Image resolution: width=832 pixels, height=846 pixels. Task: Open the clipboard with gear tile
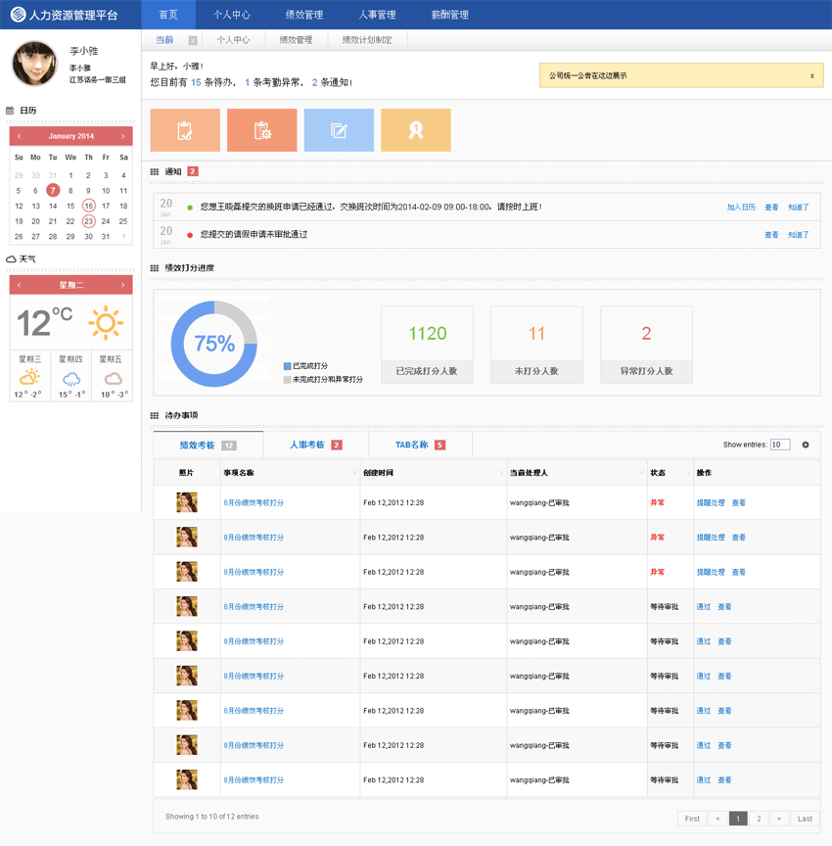[261, 130]
